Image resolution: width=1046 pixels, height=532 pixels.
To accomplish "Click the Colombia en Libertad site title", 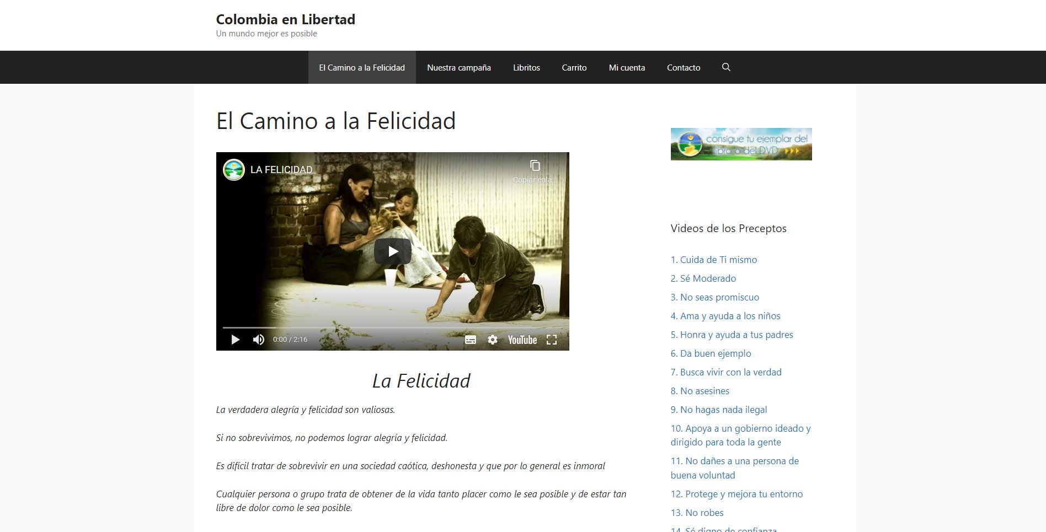I will (x=285, y=19).
